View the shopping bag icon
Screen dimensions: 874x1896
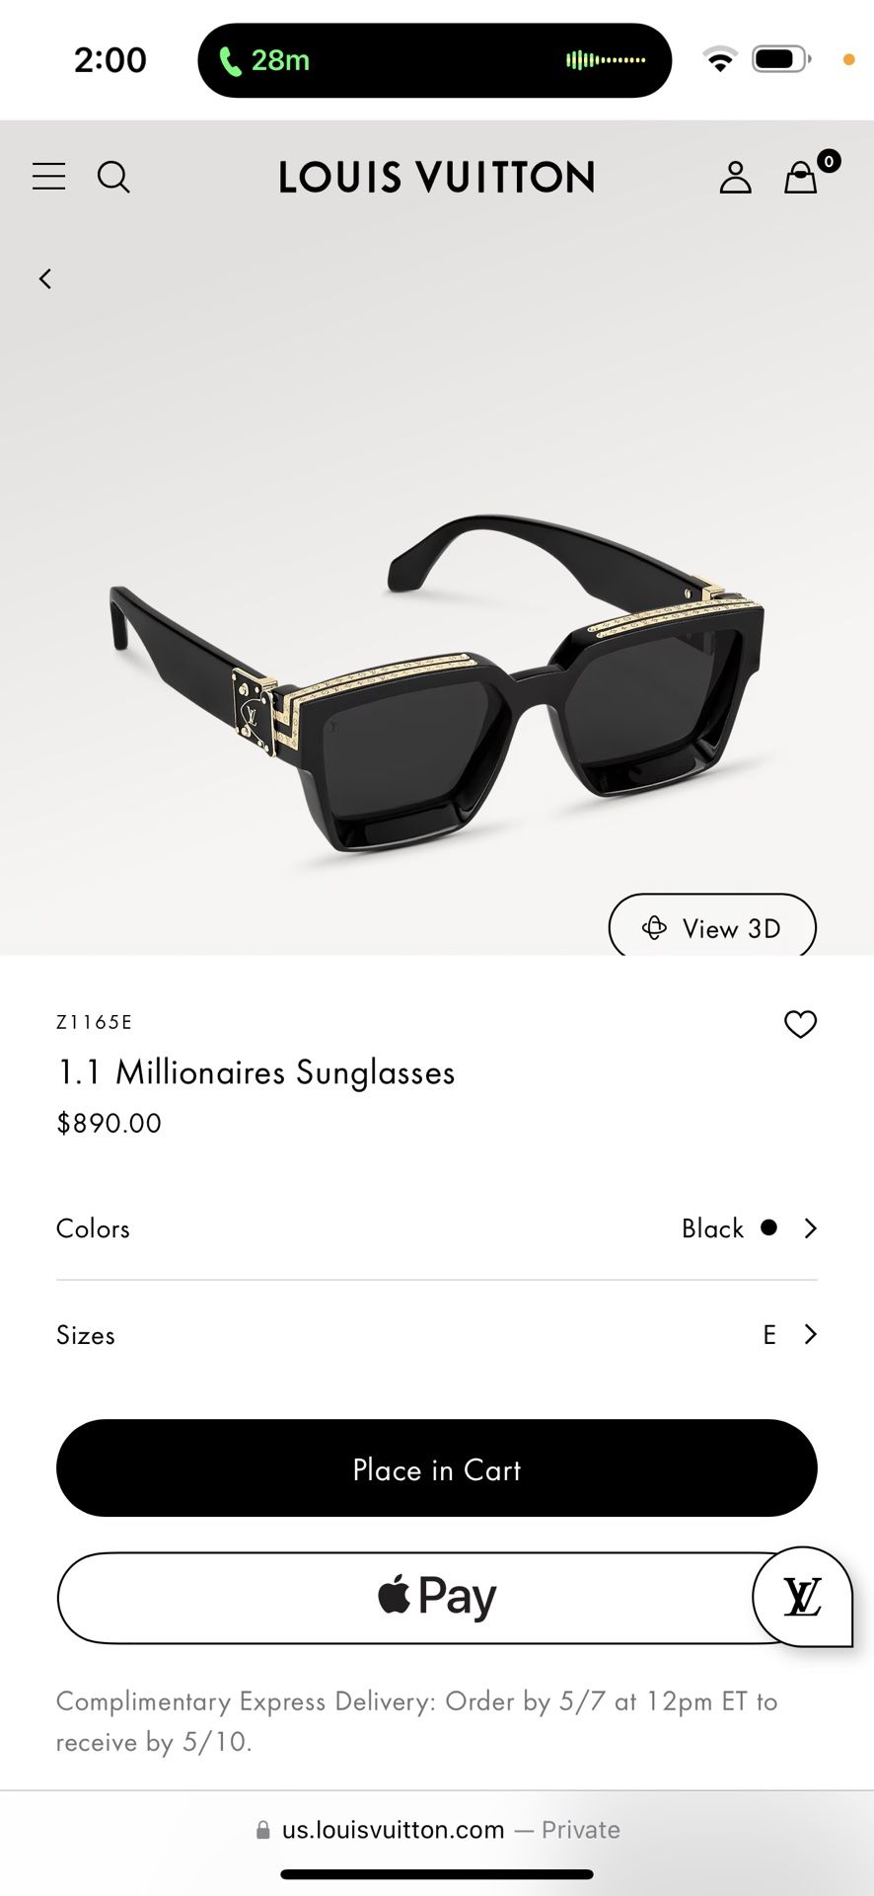[x=799, y=180]
